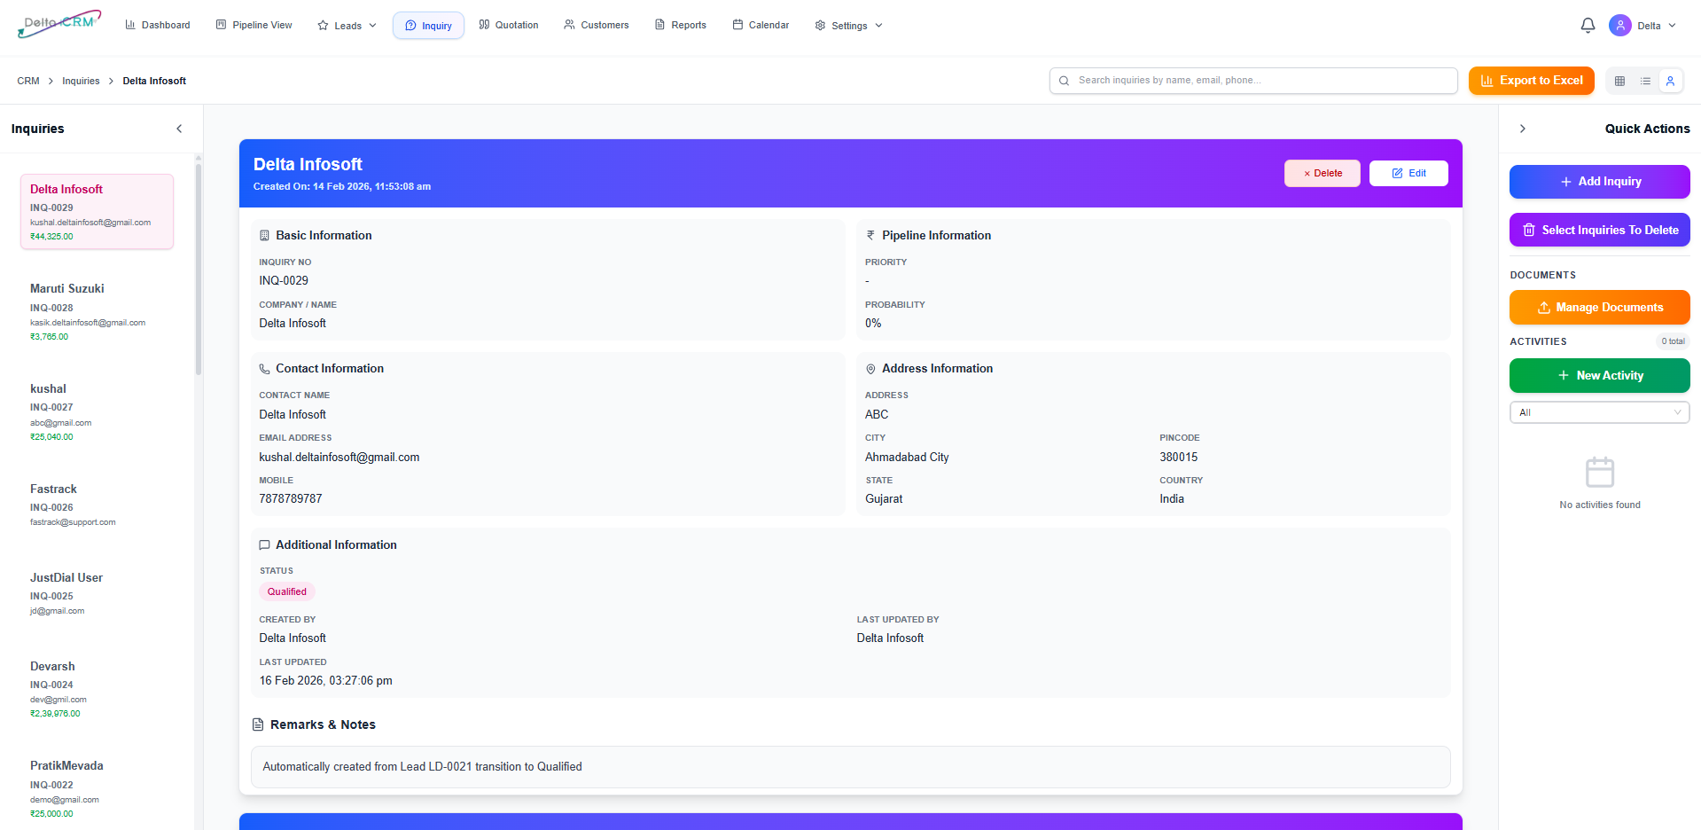Viewport: 1701px width, 830px height.
Task: Click Export to Excel button
Action: pos(1531,81)
